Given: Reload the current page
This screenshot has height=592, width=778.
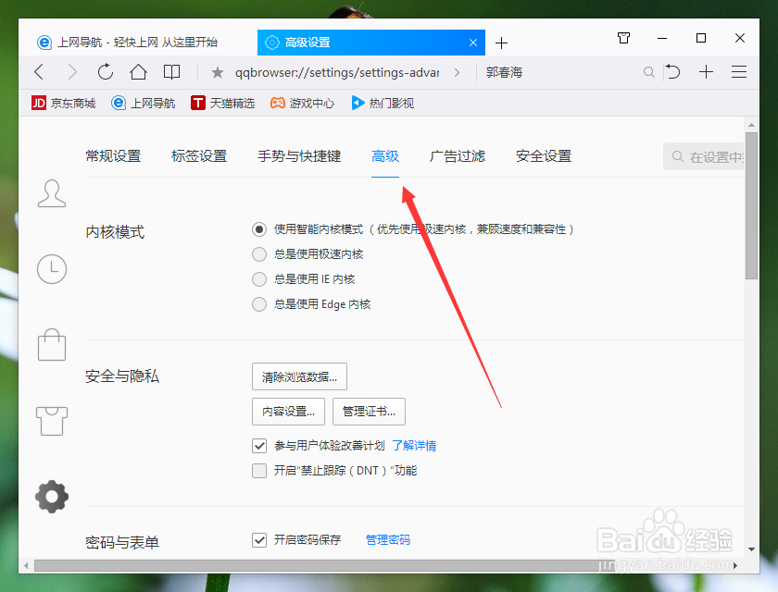Looking at the screenshot, I should (106, 72).
